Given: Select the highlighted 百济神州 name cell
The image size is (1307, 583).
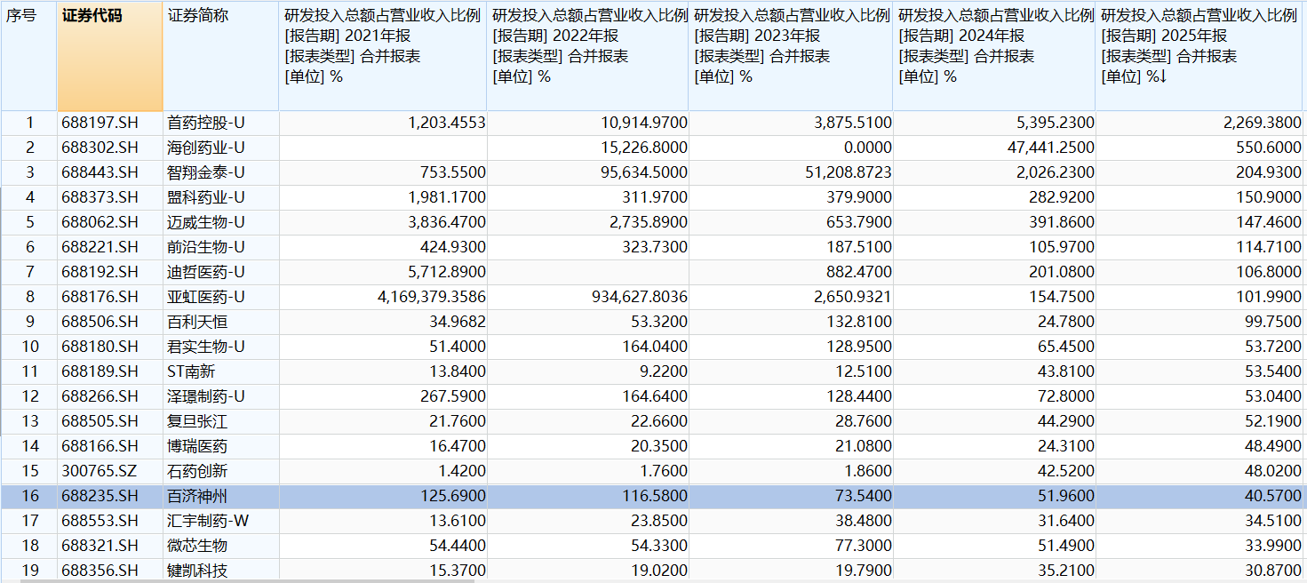Looking at the screenshot, I should coord(220,496).
